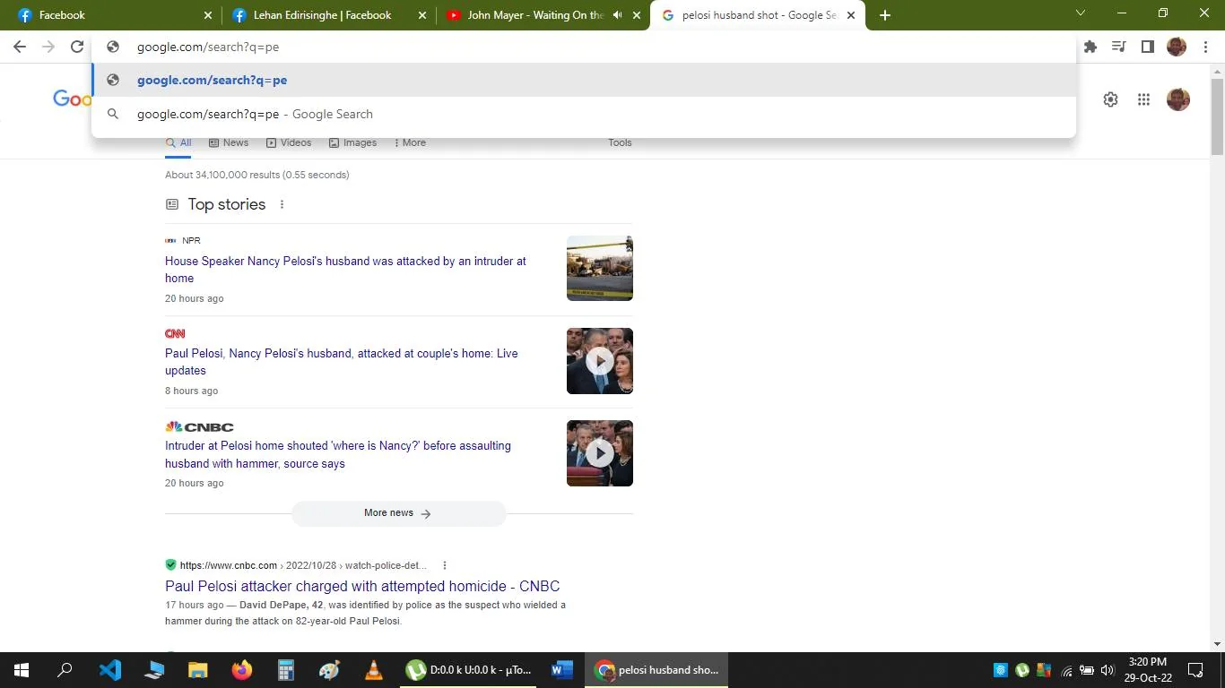Close the Lehan Edirisinghe Facebook tab
Viewport: 1225px width, 688px height.
pyautogui.click(x=421, y=15)
